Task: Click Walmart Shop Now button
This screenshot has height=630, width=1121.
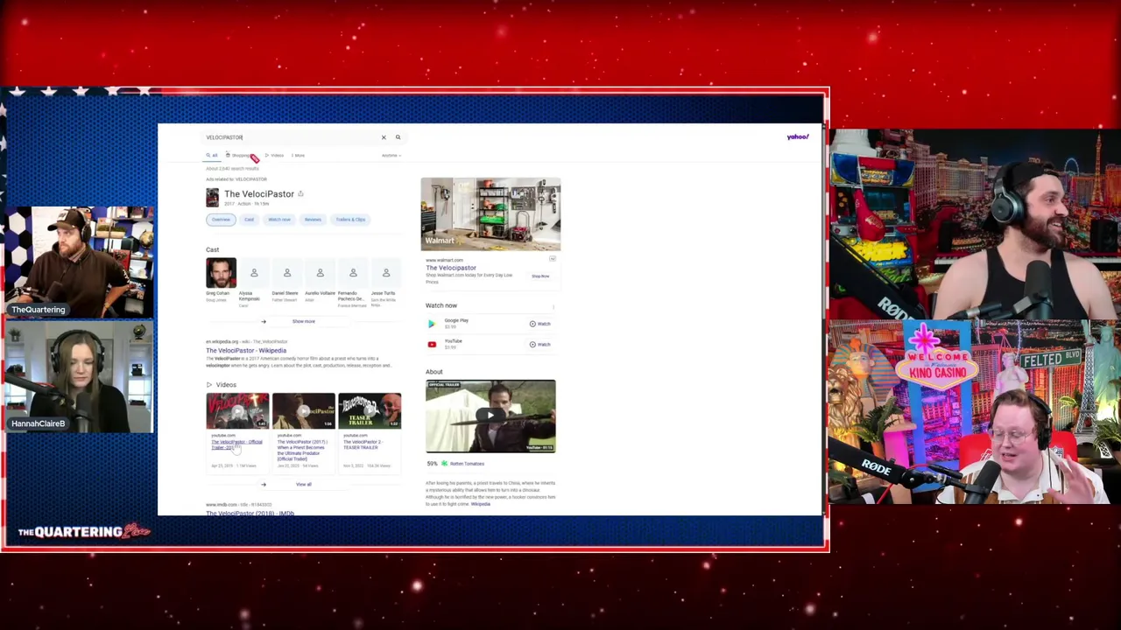Action: click(540, 276)
